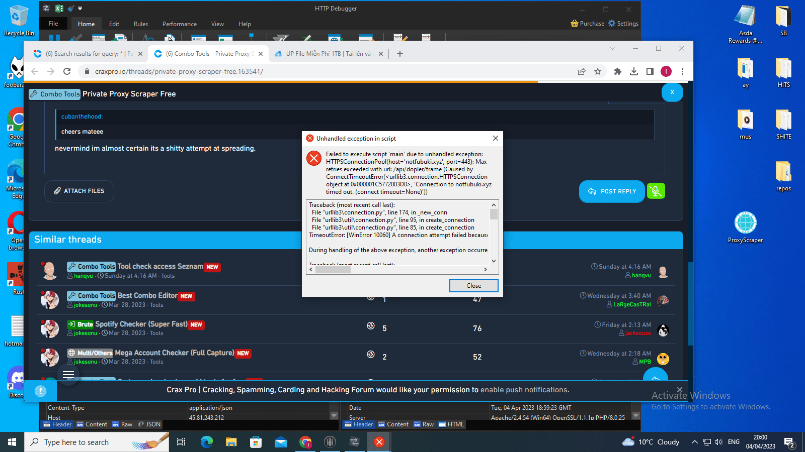Image resolution: width=805 pixels, height=452 pixels.
Task: Select JSON view tab in request pane
Action: tap(149, 424)
